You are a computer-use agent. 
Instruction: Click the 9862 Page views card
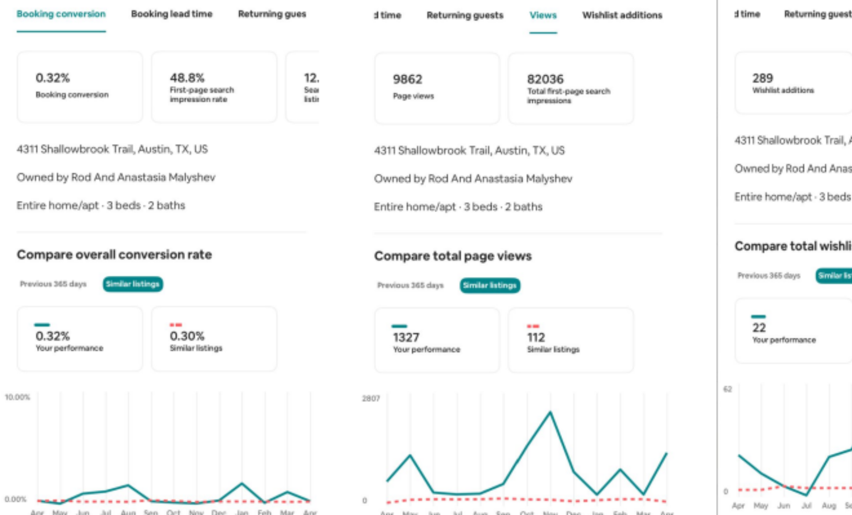click(x=437, y=88)
